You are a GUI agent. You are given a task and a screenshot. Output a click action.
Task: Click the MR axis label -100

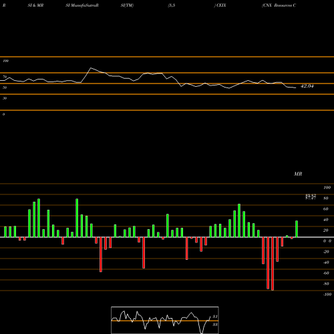tap(327, 295)
